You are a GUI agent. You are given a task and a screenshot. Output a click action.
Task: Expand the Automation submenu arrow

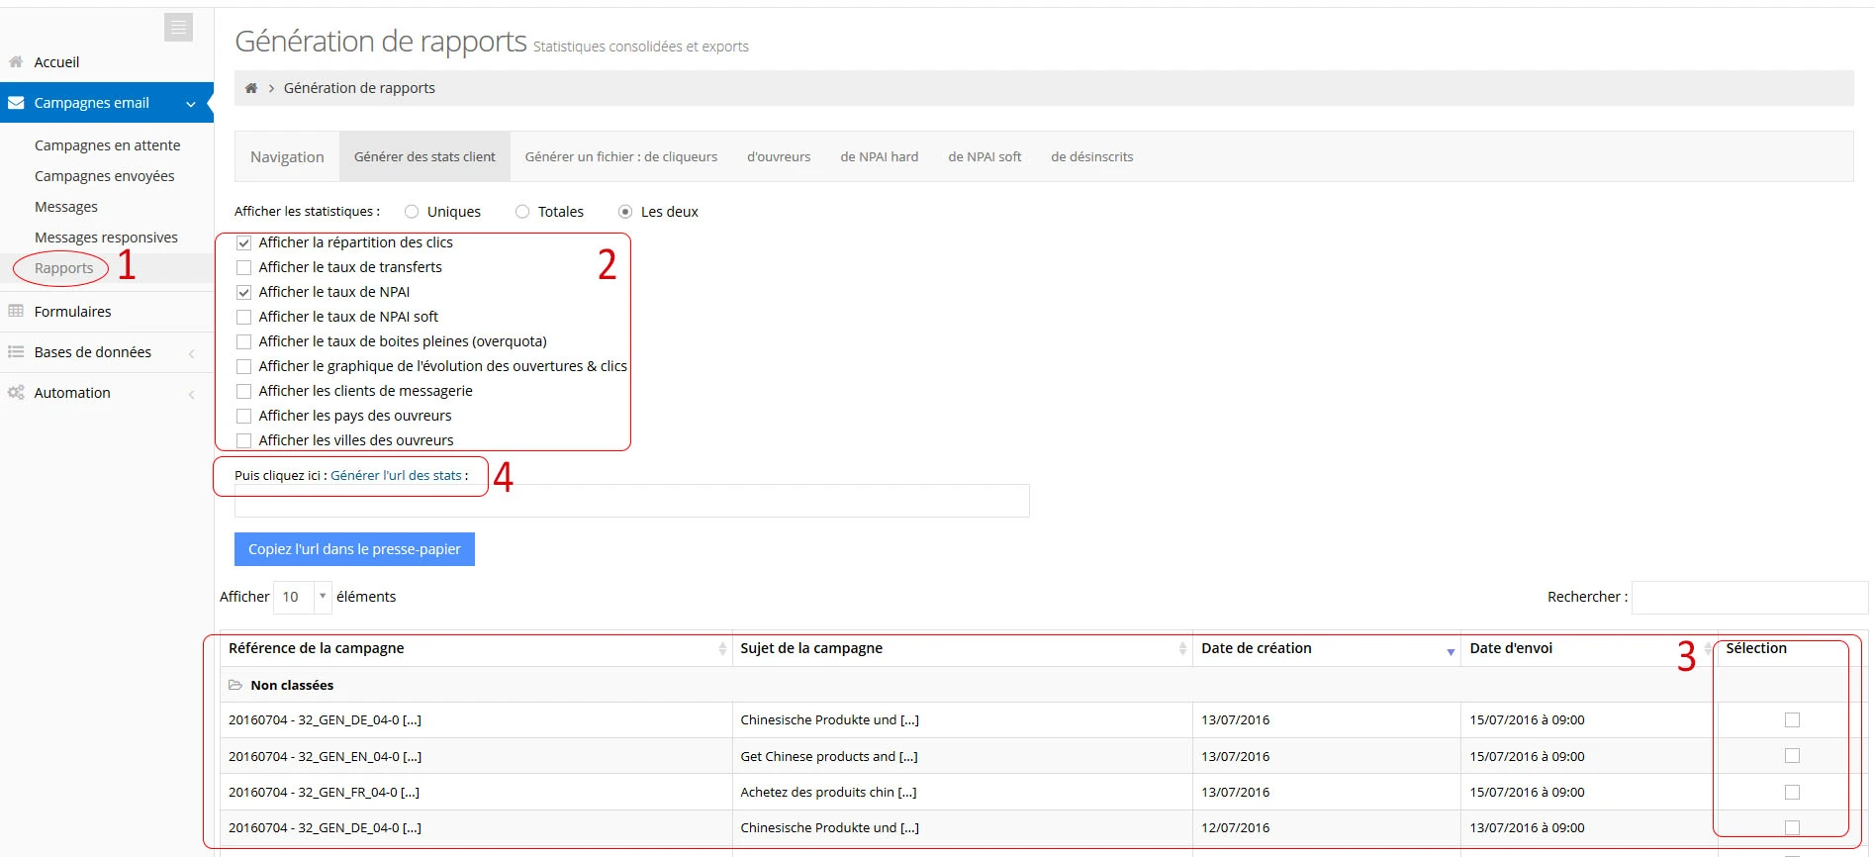pyautogui.click(x=191, y=394)
